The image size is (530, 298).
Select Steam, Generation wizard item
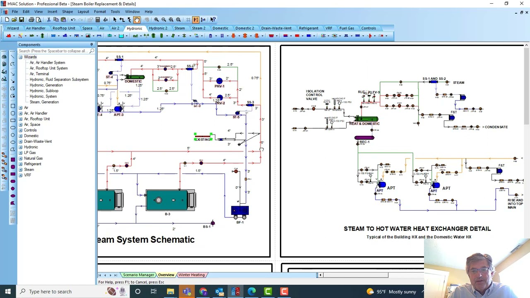click(x=44, y=102)
